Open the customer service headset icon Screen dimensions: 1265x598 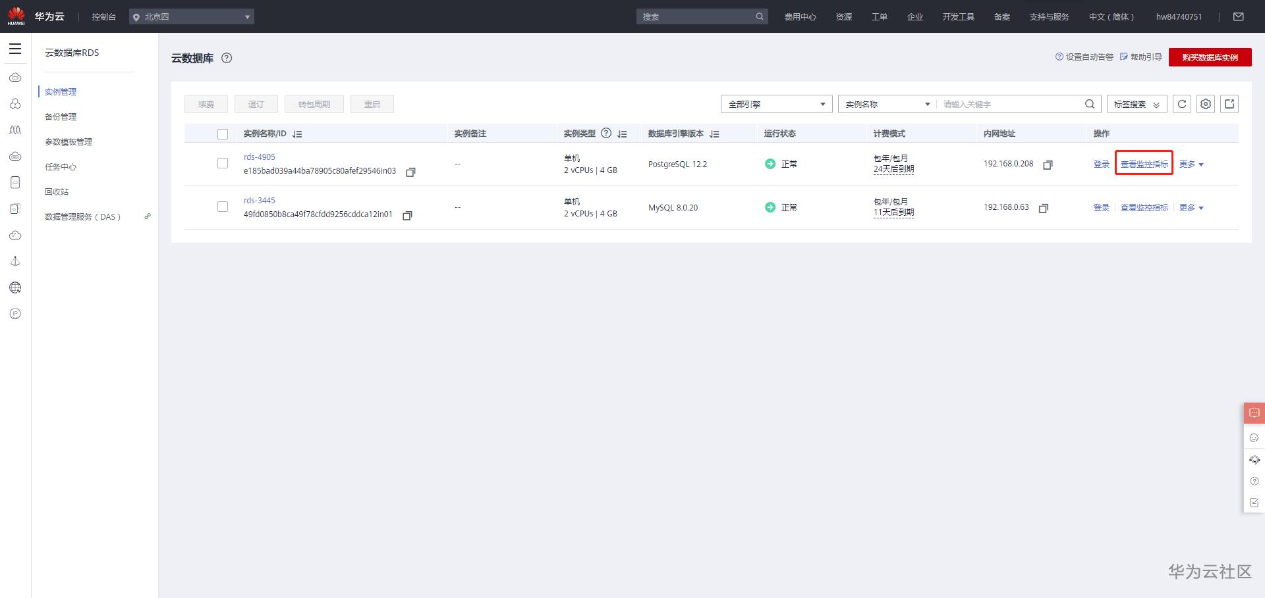point(1254,460)
